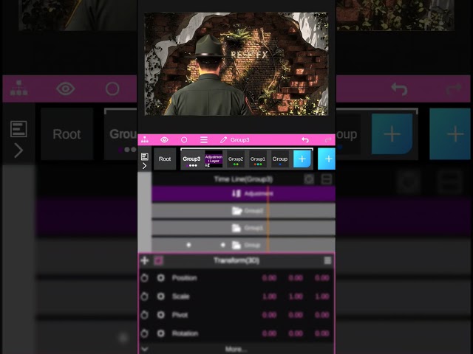Image resolution: width=473 pixels, height=354 pixels.
Task: Open the Transform(3D) panel menu icon
Action: [x=327, y=260]
